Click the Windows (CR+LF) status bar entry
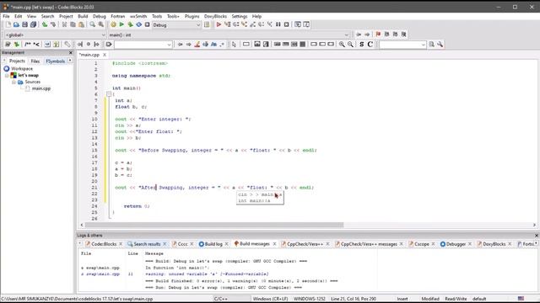540x303 pixels. click(270, 299)
